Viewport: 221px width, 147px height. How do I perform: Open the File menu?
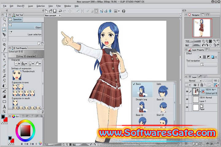(5, 6)
